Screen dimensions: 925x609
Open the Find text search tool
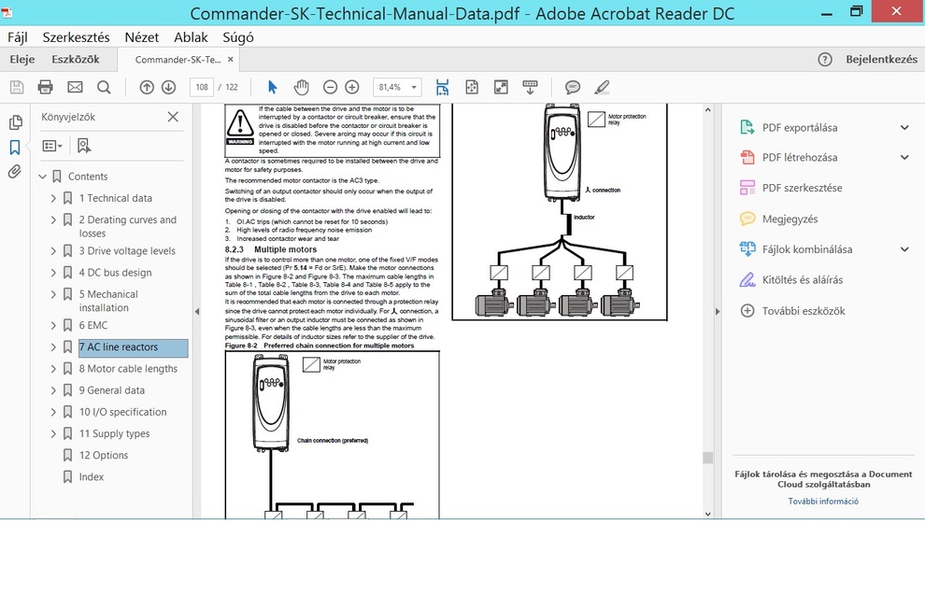click(x=104, y=87)
